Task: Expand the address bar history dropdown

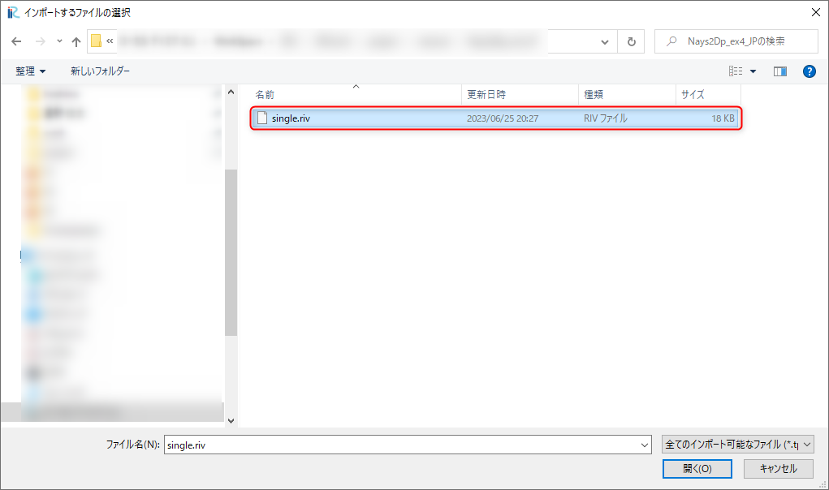Action: [x=605, y=41]
